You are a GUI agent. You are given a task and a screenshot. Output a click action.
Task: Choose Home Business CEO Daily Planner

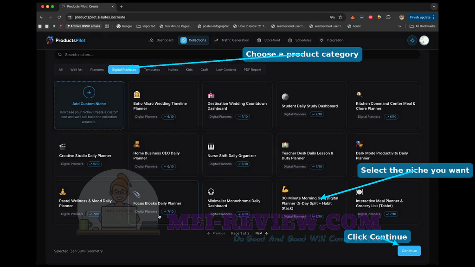(163, 155)
